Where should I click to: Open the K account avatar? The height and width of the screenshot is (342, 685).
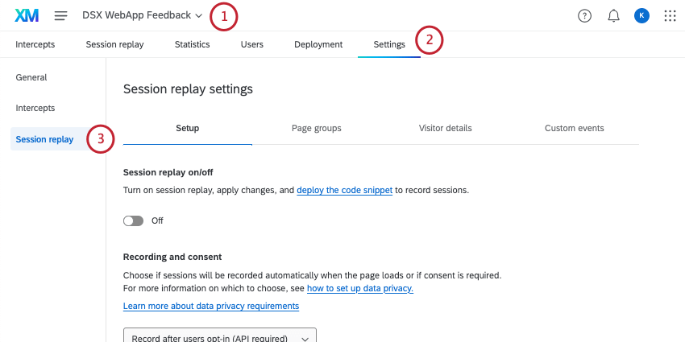(x=641, y=16)
